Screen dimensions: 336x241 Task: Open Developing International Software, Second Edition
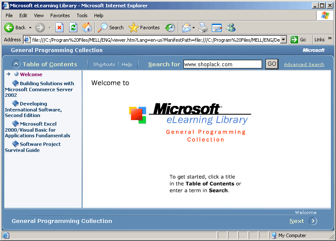(x=33, y=109)
